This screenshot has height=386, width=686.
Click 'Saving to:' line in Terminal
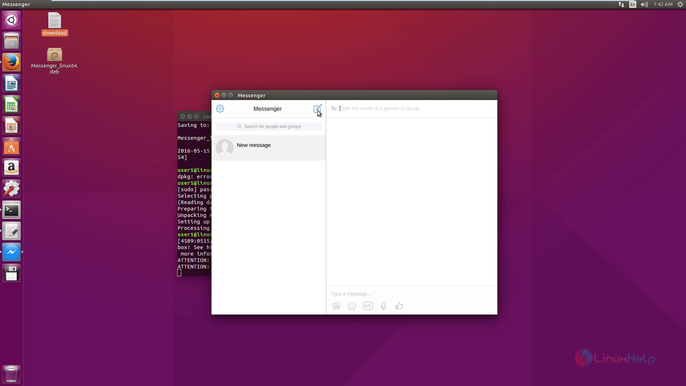(193, 125)
